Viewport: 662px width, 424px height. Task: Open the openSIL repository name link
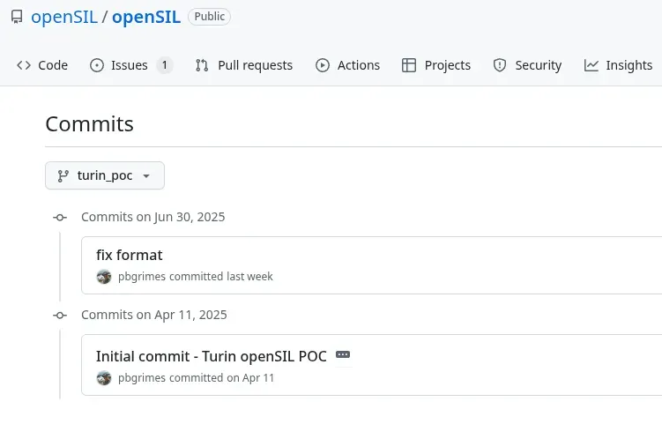click(146, 18)
